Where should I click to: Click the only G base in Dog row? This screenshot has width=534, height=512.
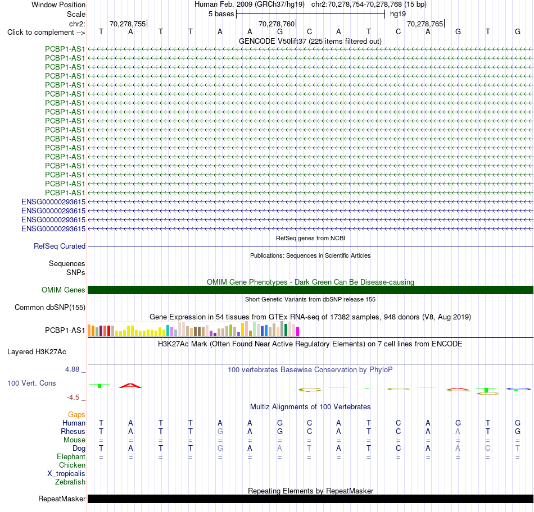(x=220, y=449)
